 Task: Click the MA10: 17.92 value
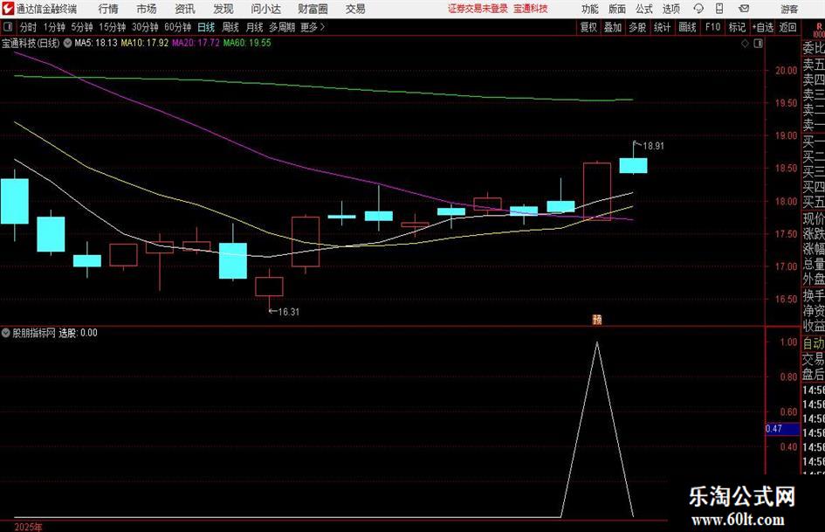point(145,43)
